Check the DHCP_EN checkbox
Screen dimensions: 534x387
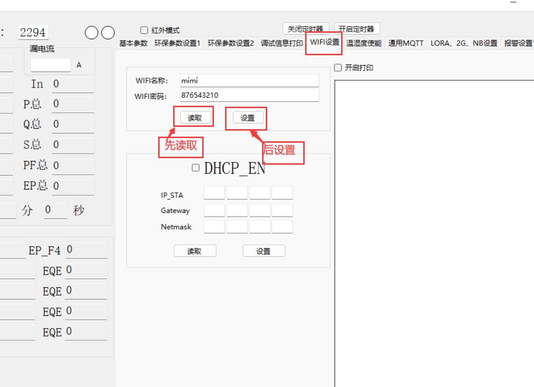point(196,168)
